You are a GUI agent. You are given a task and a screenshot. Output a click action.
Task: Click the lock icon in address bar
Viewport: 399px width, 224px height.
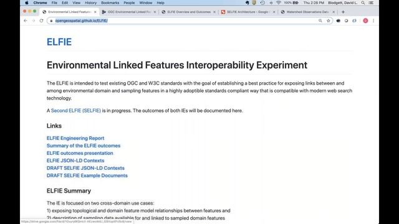coord(51,21)
